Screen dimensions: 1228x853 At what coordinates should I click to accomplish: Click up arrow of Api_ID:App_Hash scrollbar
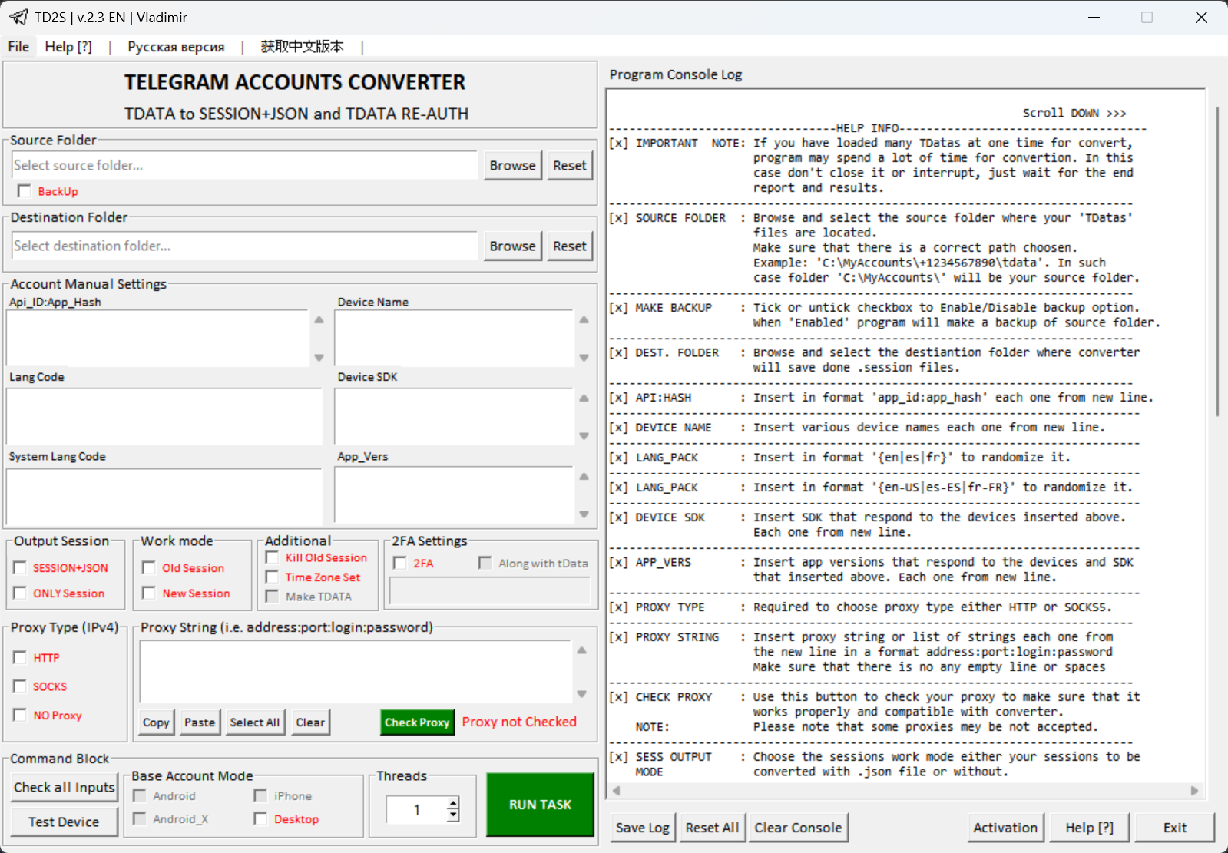[x=319, y=319]
